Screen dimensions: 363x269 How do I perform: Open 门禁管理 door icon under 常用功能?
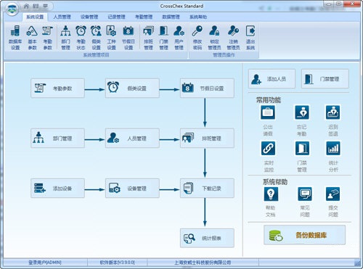302,148
